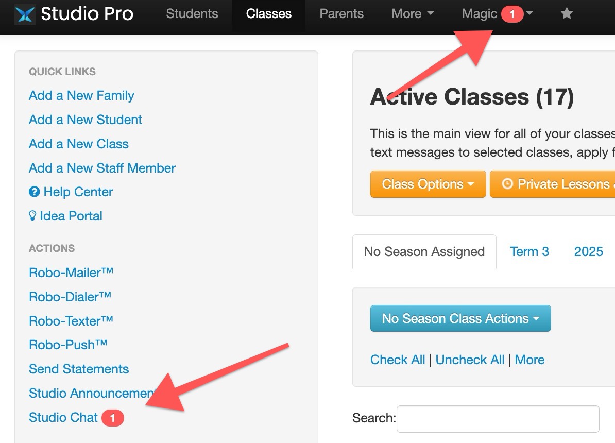The height and width of the screenshot is (443, 615).
Task: Click the Check All link
Action: (397, 360)
